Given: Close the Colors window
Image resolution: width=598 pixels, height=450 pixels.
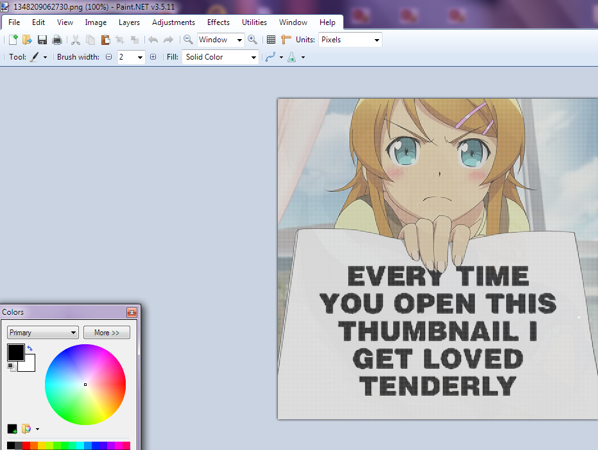Looking at the screenshot, I should click(x=132, y=312).
